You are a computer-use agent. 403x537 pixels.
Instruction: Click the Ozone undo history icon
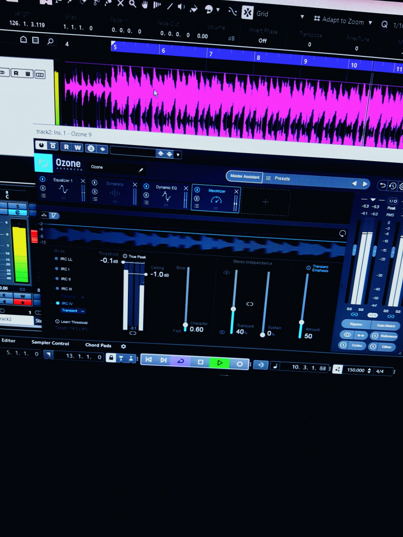392,186
